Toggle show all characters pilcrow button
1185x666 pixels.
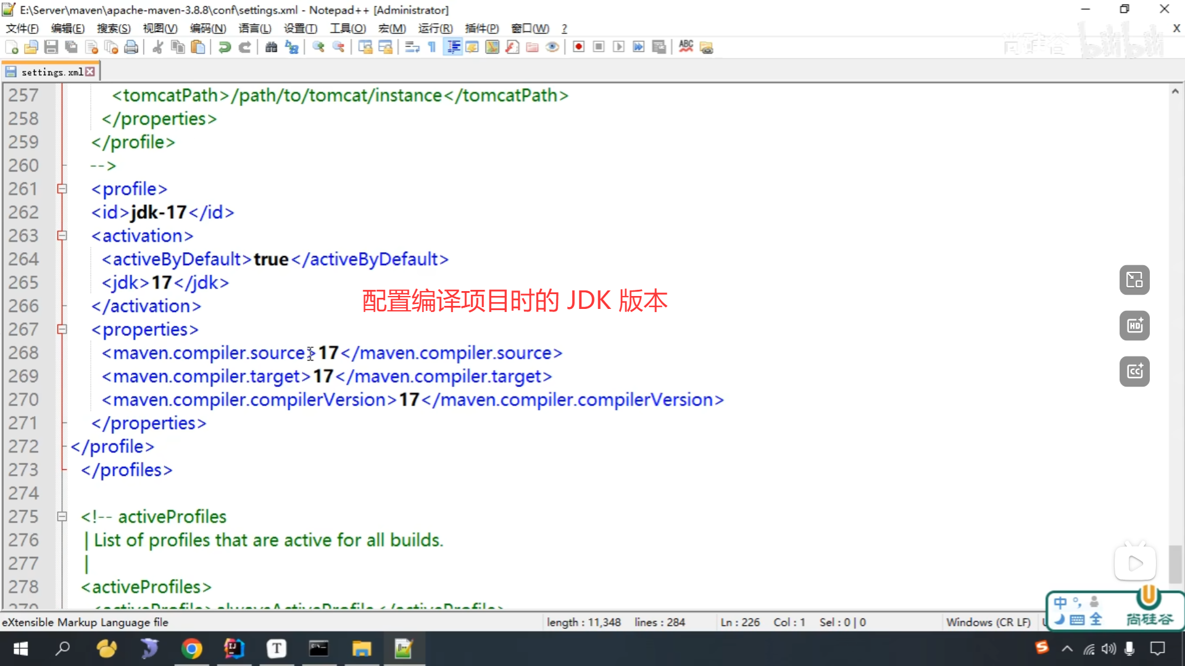click(432, 47)
